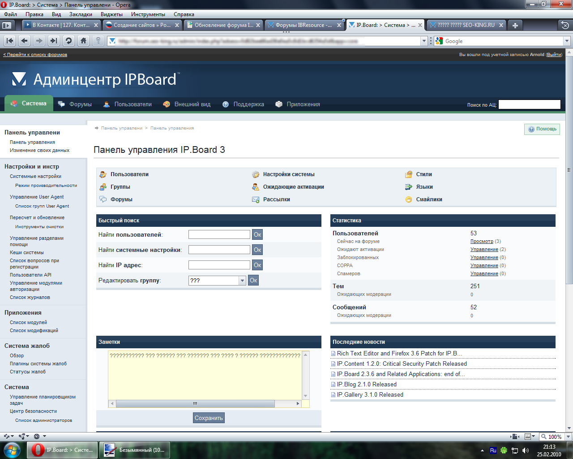573x459 pixels.
Task: Click the Помощь help button
Action: pyautogui.click(x=542, y=129)
